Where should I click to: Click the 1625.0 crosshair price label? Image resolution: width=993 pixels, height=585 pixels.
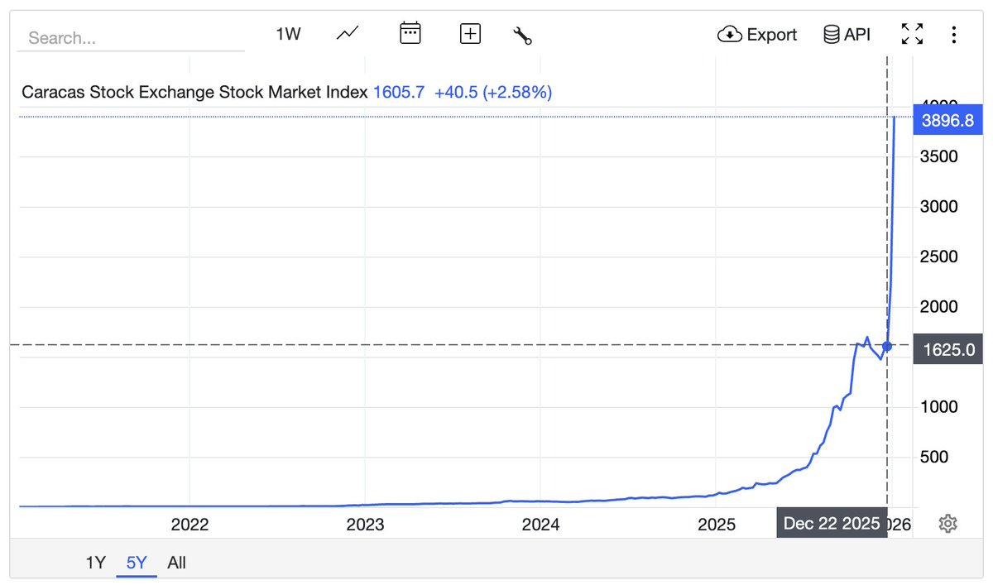coord(947,349)
